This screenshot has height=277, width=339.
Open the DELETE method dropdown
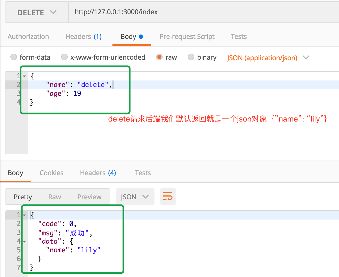[x=37, y=12]
